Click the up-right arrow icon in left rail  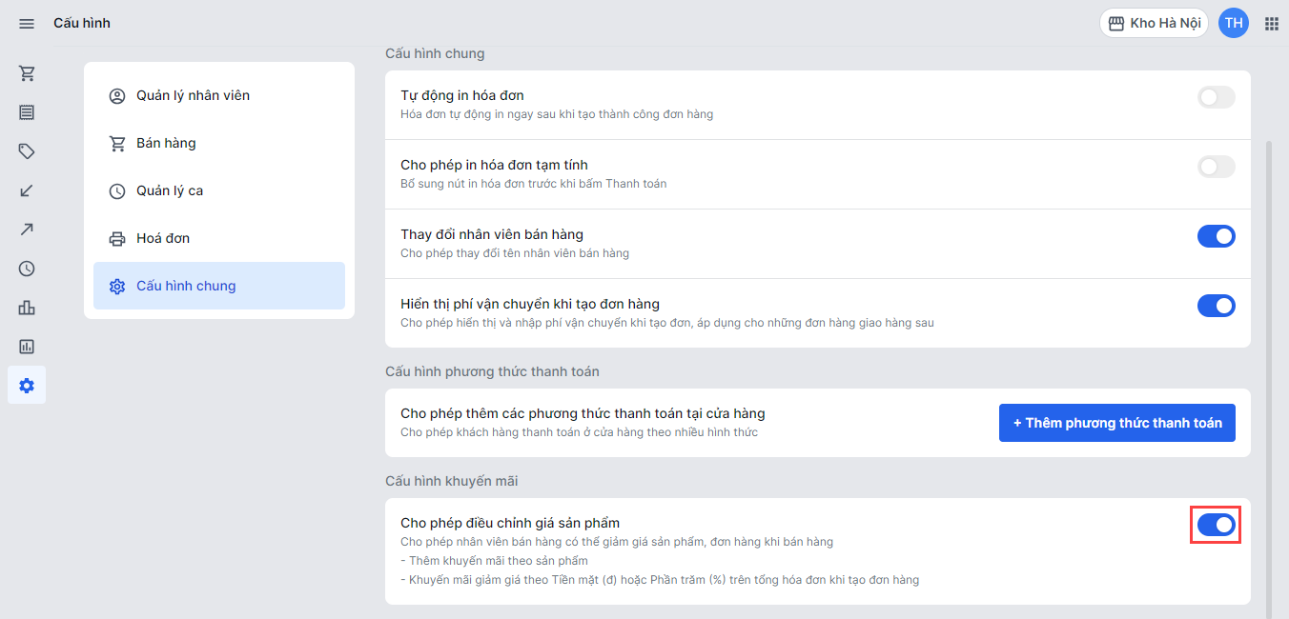27,230
